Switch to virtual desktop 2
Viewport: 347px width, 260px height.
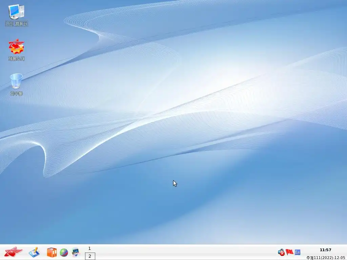coord(90,256)
